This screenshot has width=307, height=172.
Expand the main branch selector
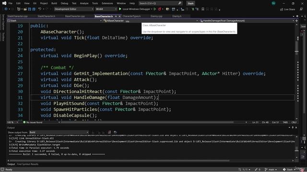(x=271, y=170)
